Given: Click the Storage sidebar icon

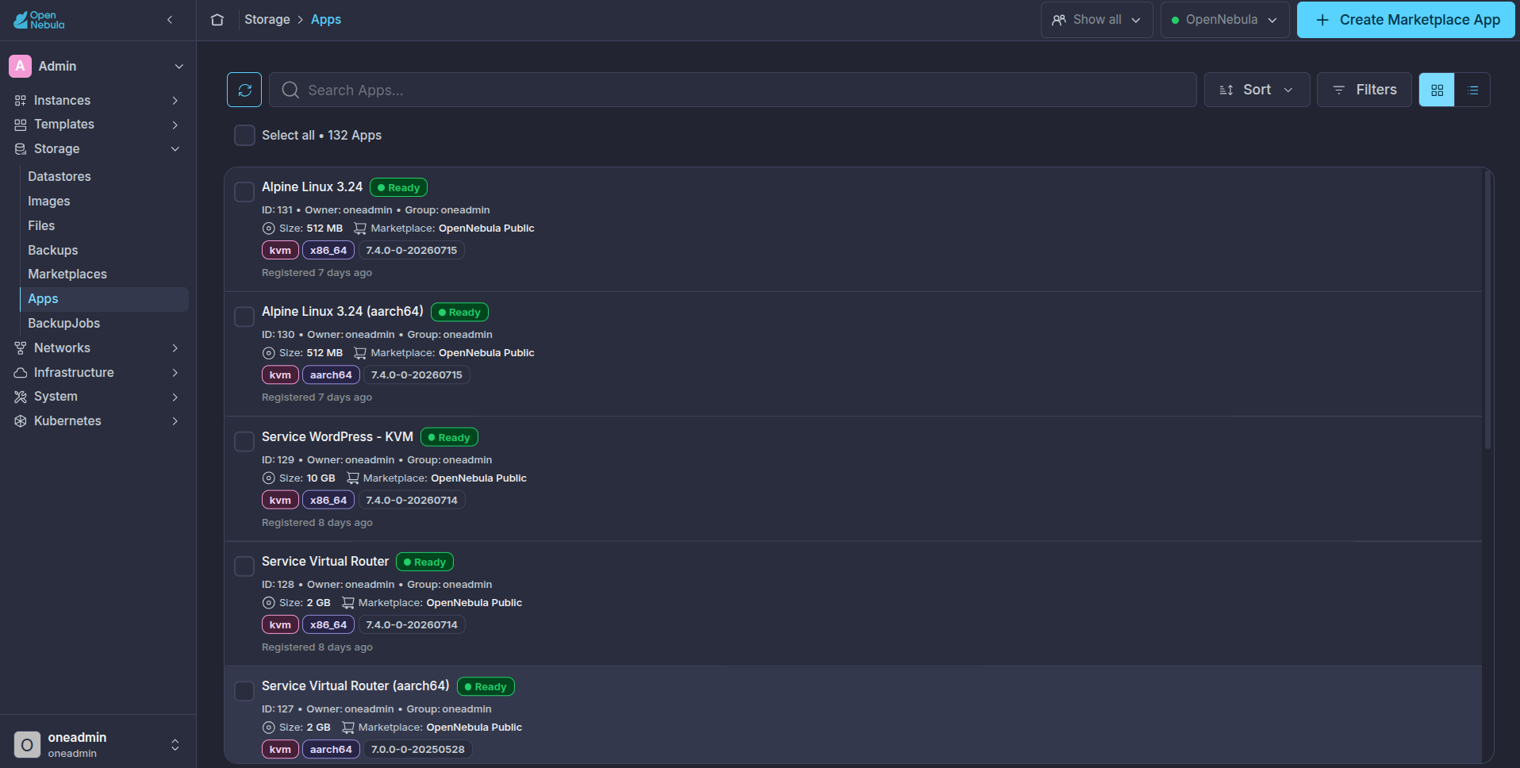Looking at the screenshot, I should (x=21, y=149).
